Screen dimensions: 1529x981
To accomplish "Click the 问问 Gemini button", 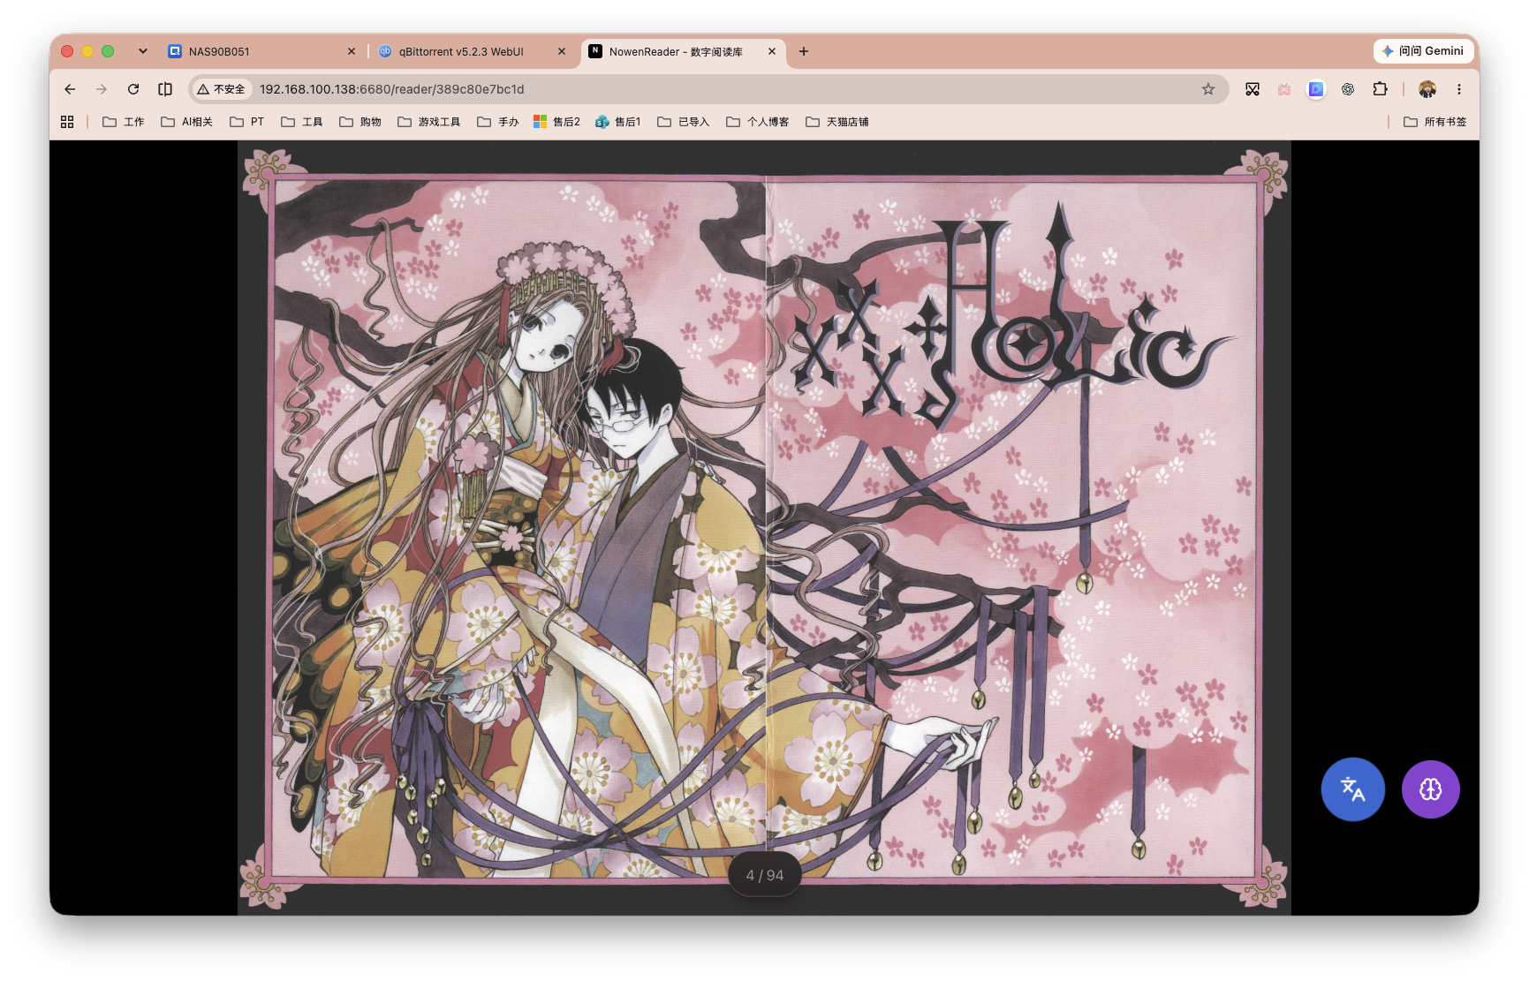I will pyautogui.click(x=1424, y=51).
